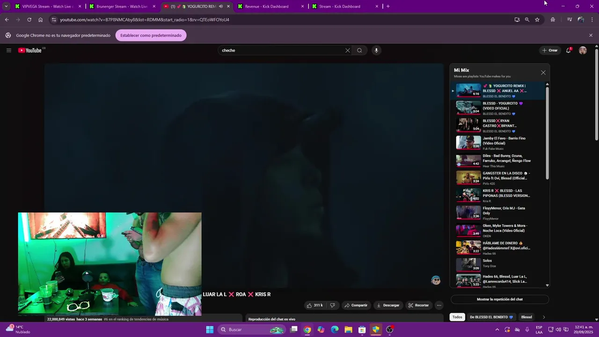The height and width of the screenshot is (337, 599).
Task: Play BLESSD RYAN CASTRO BRYANT playlist item
Action: (498, 125)
